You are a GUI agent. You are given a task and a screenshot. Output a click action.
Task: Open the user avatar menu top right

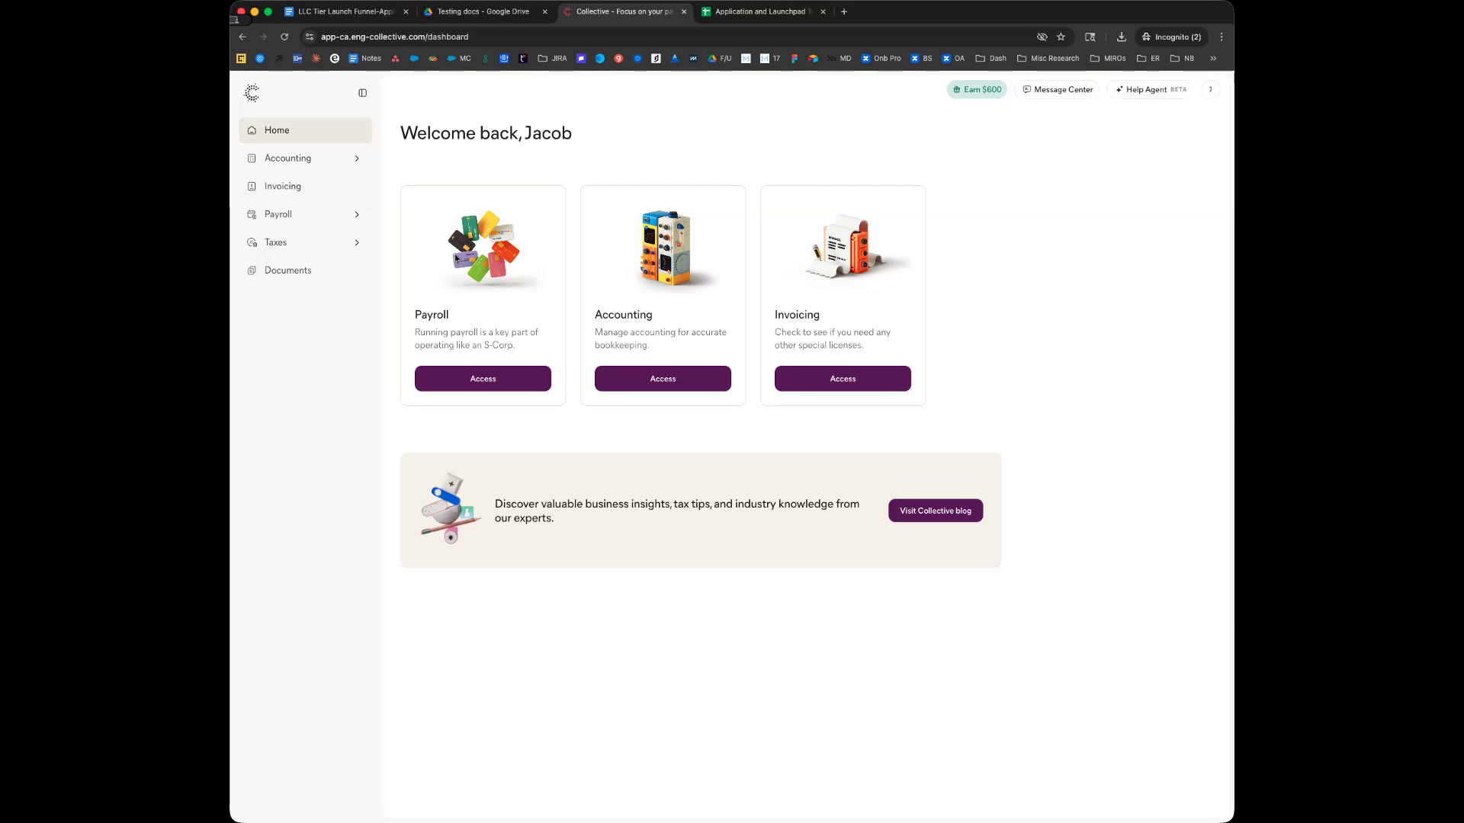click(1210, 90)
